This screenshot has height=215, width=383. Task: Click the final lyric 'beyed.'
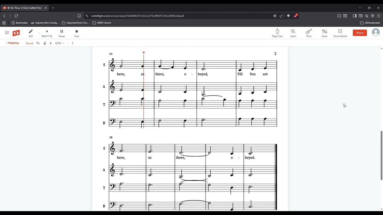[250, 158]
